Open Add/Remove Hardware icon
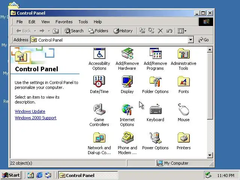The width and height of the screenshot is (240, 180). click(x=127, y=59)
